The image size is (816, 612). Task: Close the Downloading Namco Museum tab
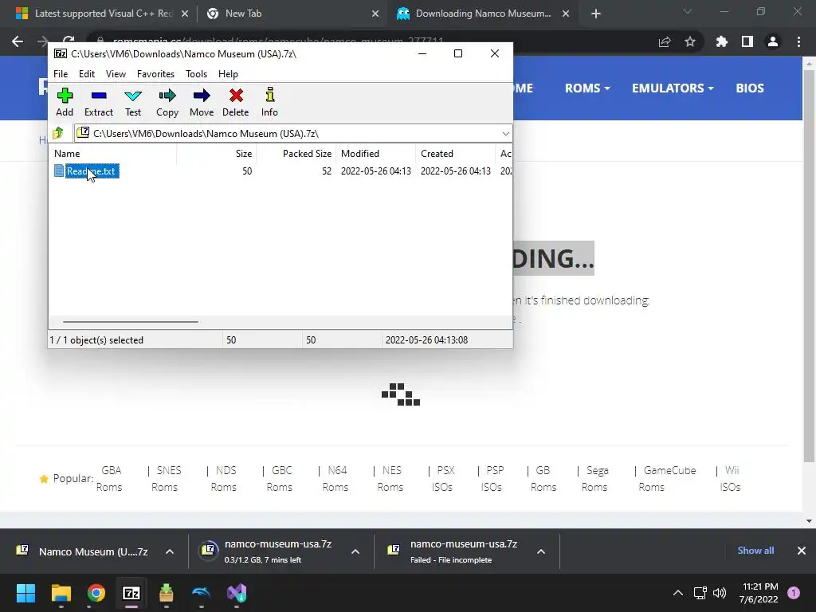point(566,14)
